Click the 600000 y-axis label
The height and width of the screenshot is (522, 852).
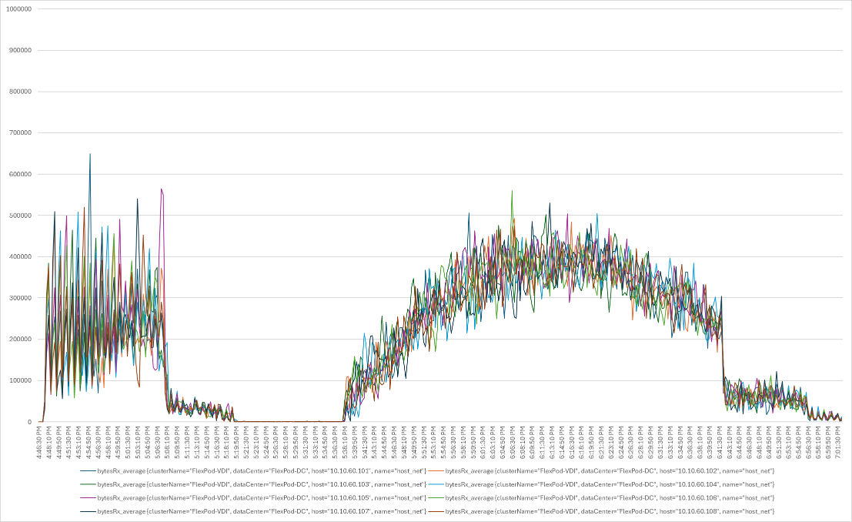pyautogui.click(x=21, y=174)
